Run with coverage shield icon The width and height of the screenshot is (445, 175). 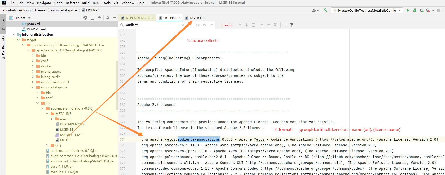coord(421,10)
